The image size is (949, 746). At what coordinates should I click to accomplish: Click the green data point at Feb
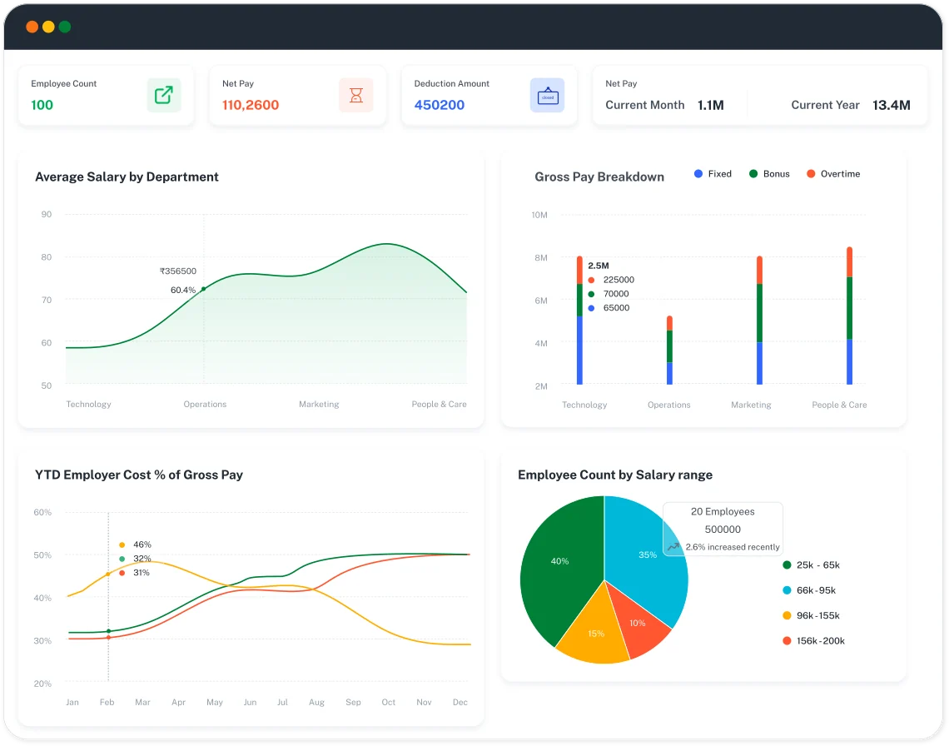click(x=108, y=632)
